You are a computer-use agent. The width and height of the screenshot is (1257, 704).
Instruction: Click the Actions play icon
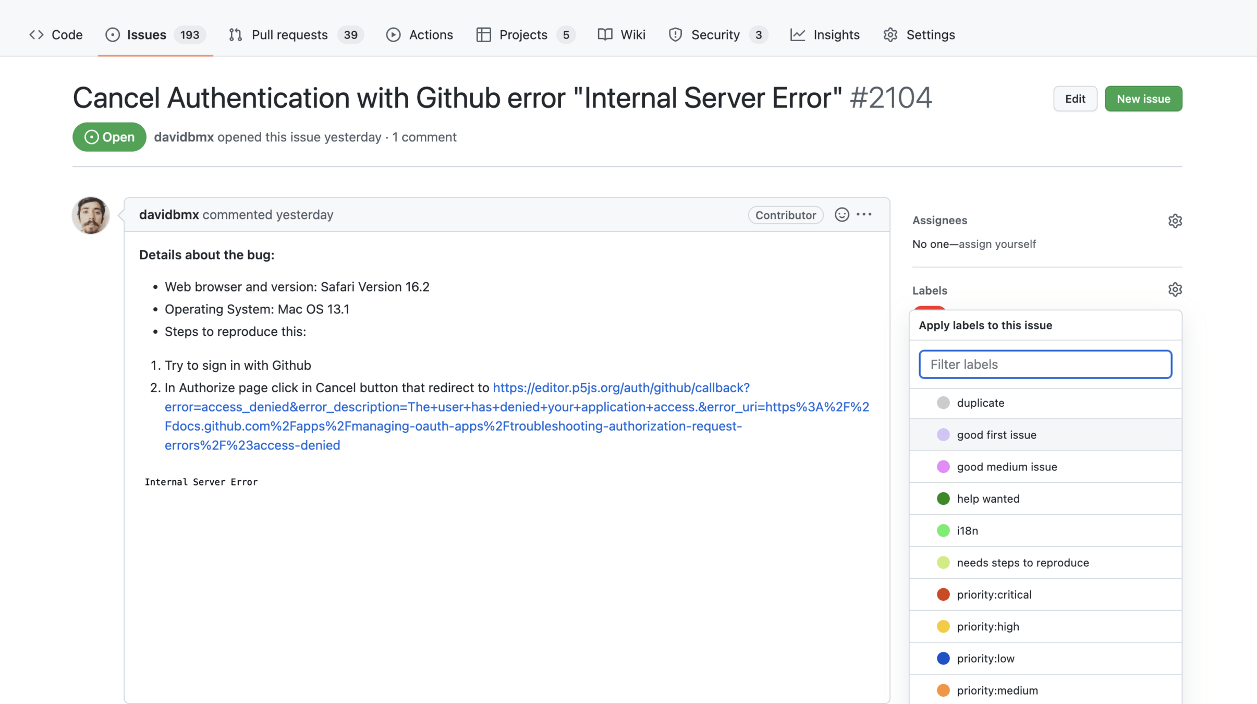pyautogui.click(x=393, y=34)
